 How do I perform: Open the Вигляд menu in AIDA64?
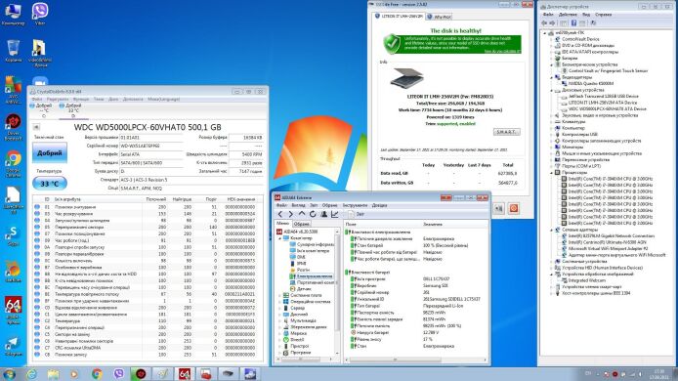click(x=298, y=205)
